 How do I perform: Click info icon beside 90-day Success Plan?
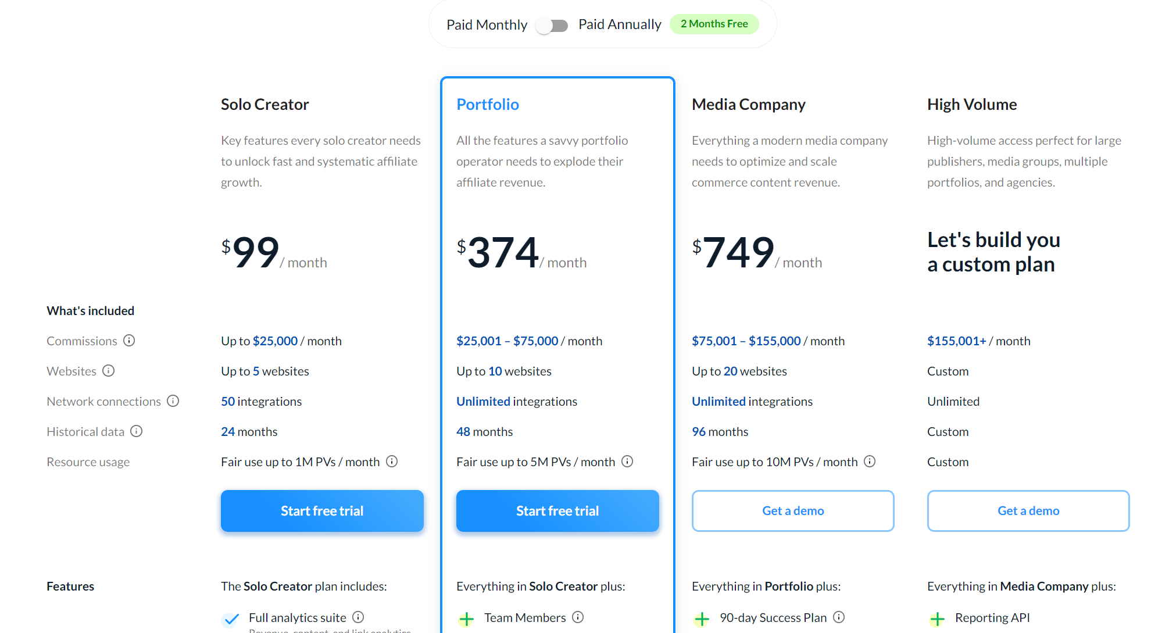coord(839,617)
